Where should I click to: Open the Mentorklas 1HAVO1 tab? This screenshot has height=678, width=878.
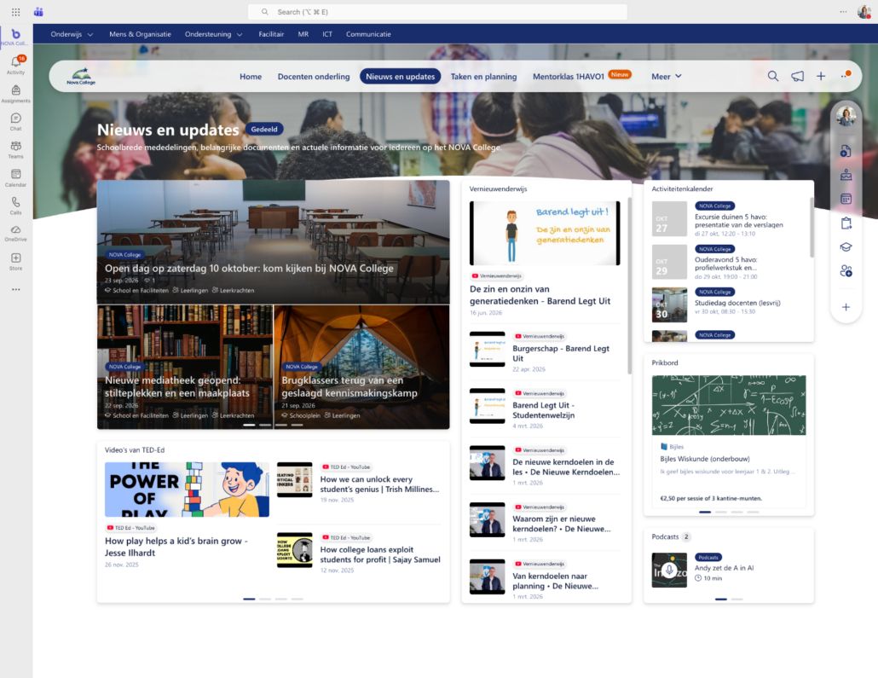tap(569, 76)
